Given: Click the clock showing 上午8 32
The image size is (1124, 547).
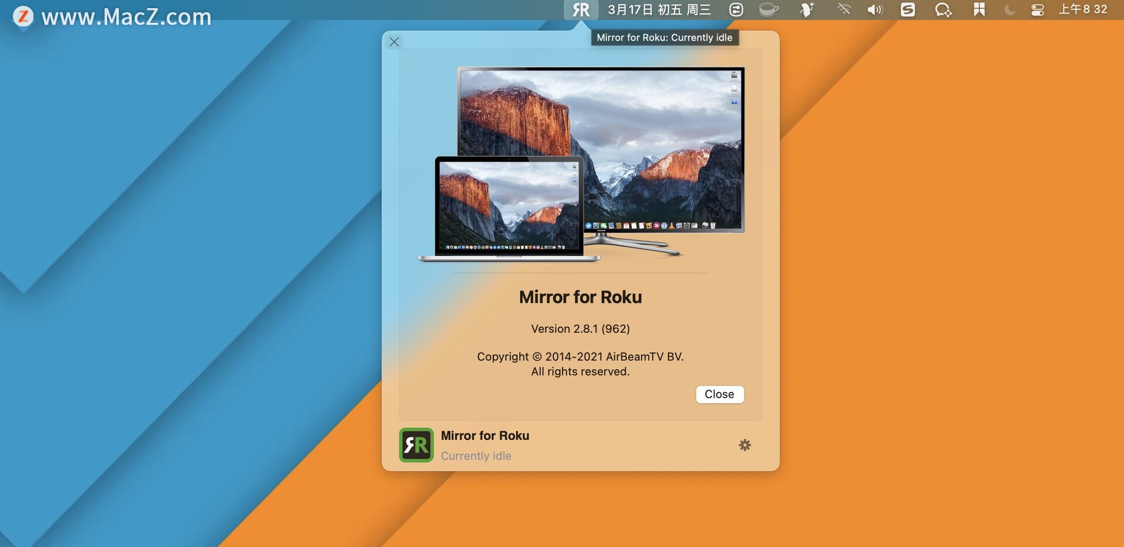Looking at the screenshot, I should [1083, 9].
